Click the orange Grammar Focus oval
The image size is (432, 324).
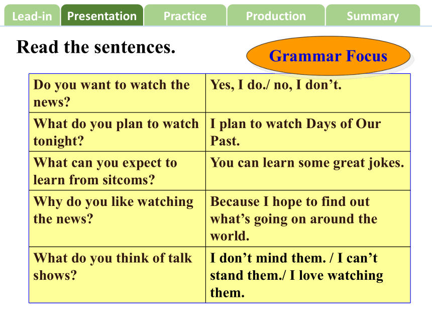(328, 56)
